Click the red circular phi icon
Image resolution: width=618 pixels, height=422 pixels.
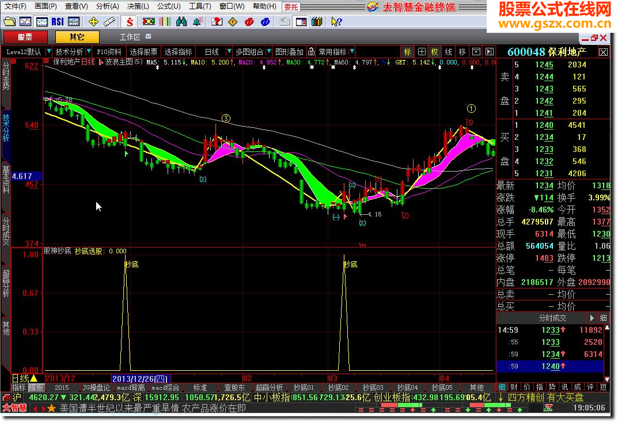point(249,22)
